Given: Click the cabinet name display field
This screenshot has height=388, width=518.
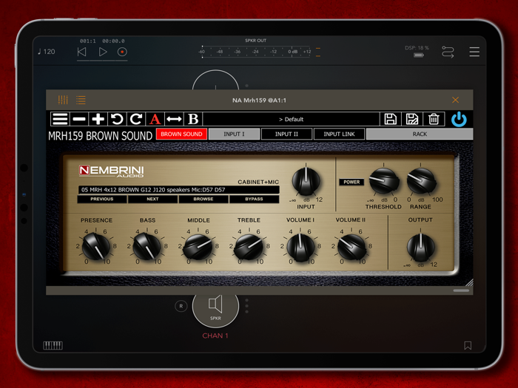Looking at the screenshot, I should pyautogui.click(x=179, y=190).
